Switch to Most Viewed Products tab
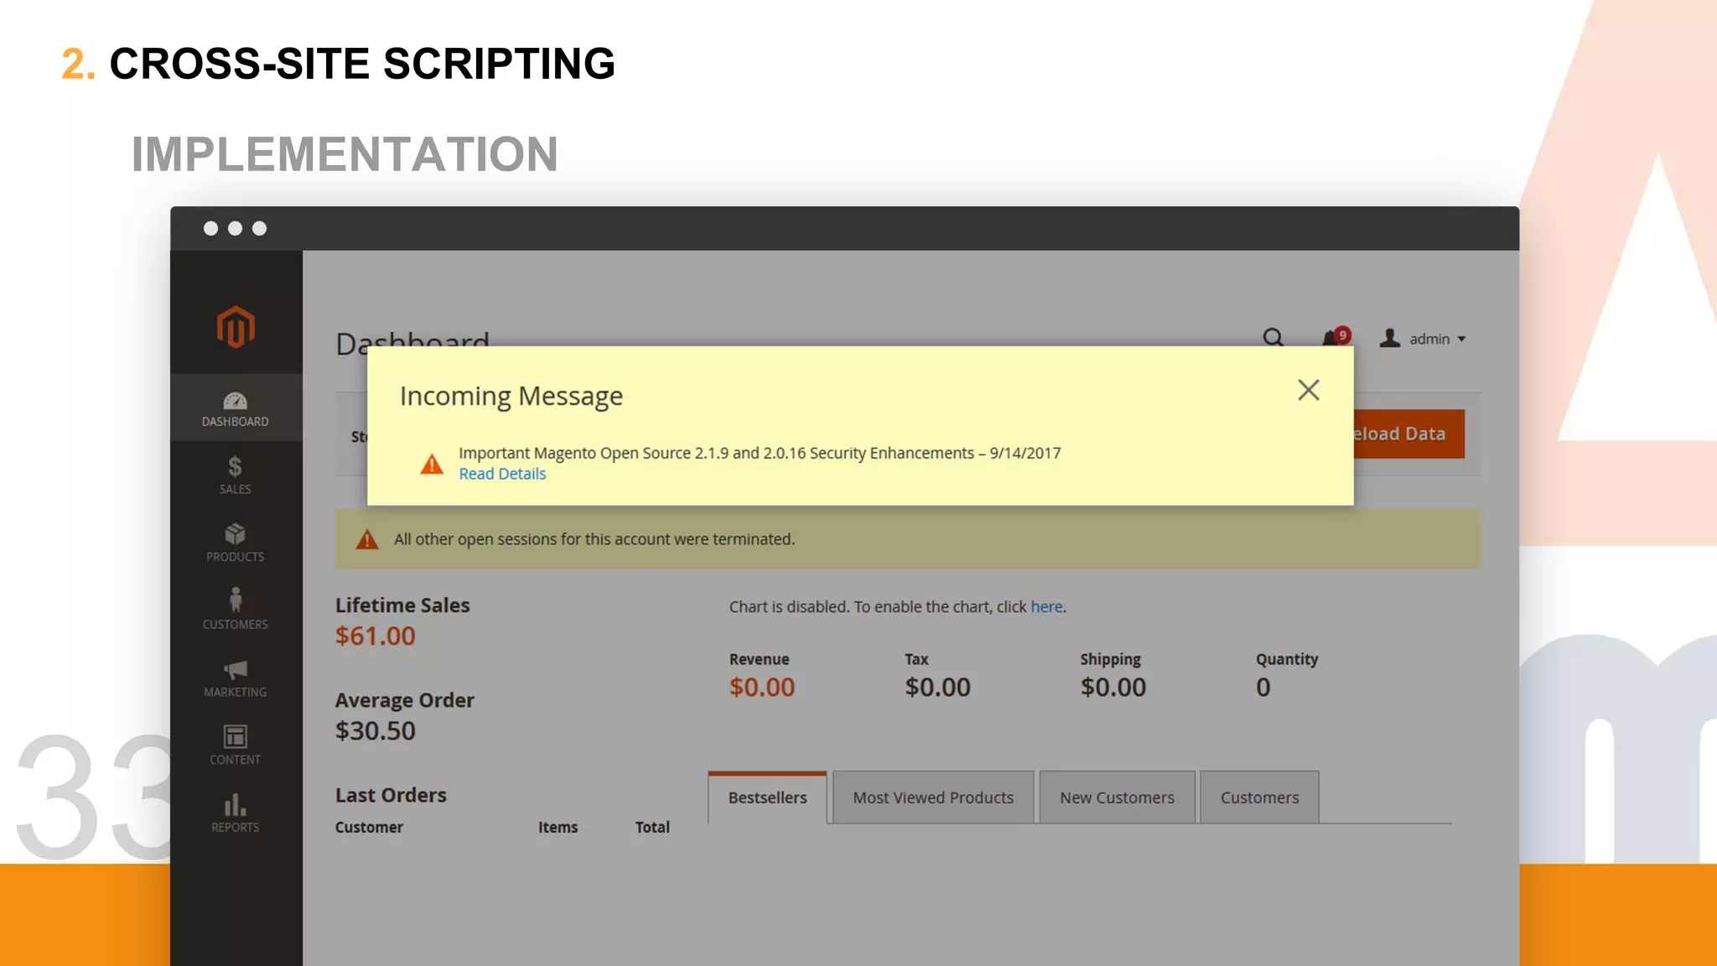This screenshot has width=1717, height=966. pyautogui.click(x=933, y=797)
